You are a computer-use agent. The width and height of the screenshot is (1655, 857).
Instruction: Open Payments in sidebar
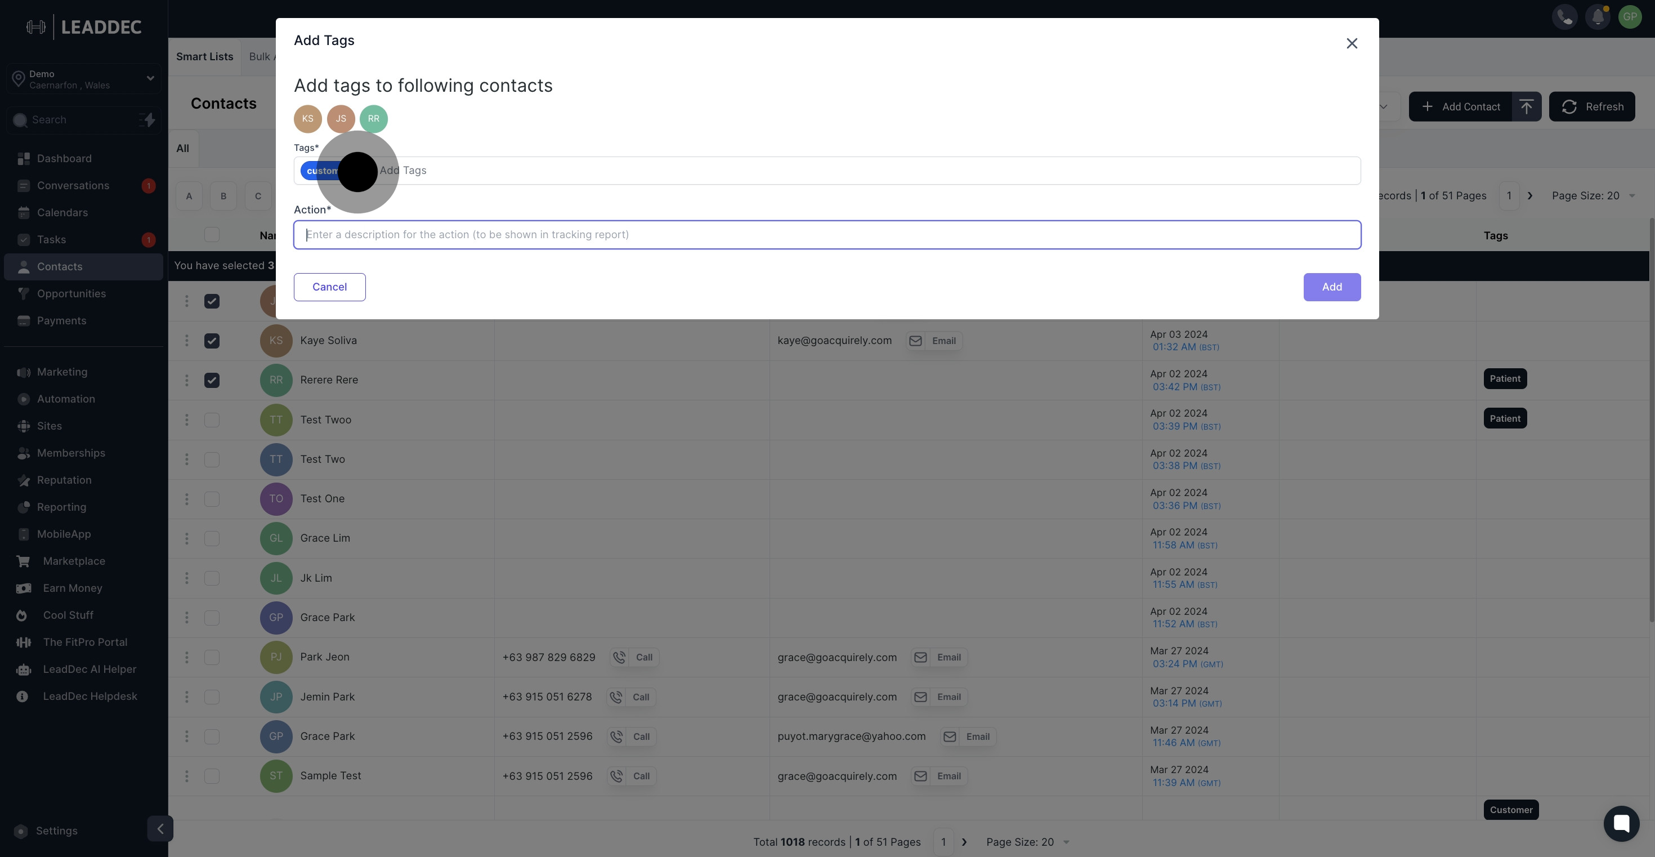62,320
